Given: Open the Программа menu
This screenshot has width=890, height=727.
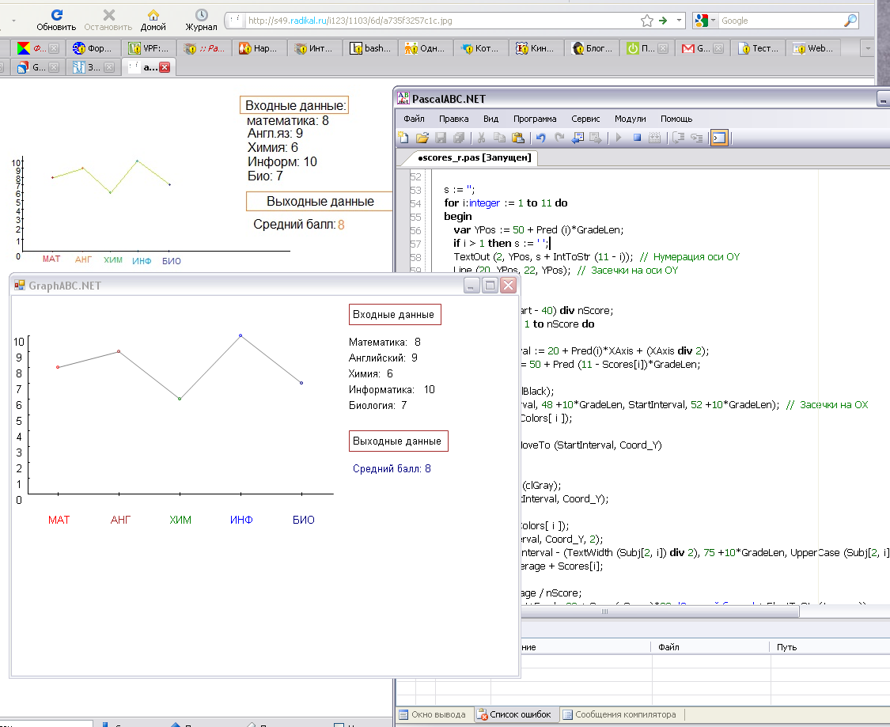Looking at the screenshot, I should tap(534, 119).
